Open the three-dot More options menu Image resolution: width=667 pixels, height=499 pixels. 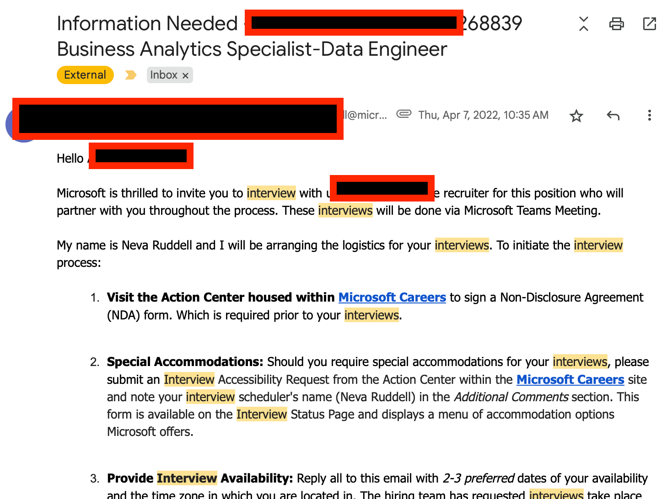pos(649,116)
